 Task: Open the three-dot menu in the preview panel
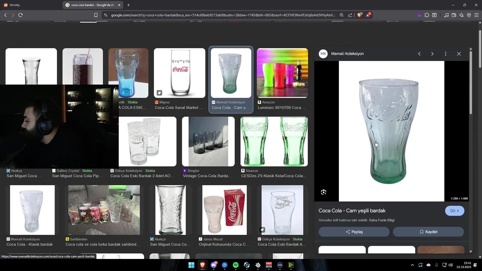coord(445,54)
